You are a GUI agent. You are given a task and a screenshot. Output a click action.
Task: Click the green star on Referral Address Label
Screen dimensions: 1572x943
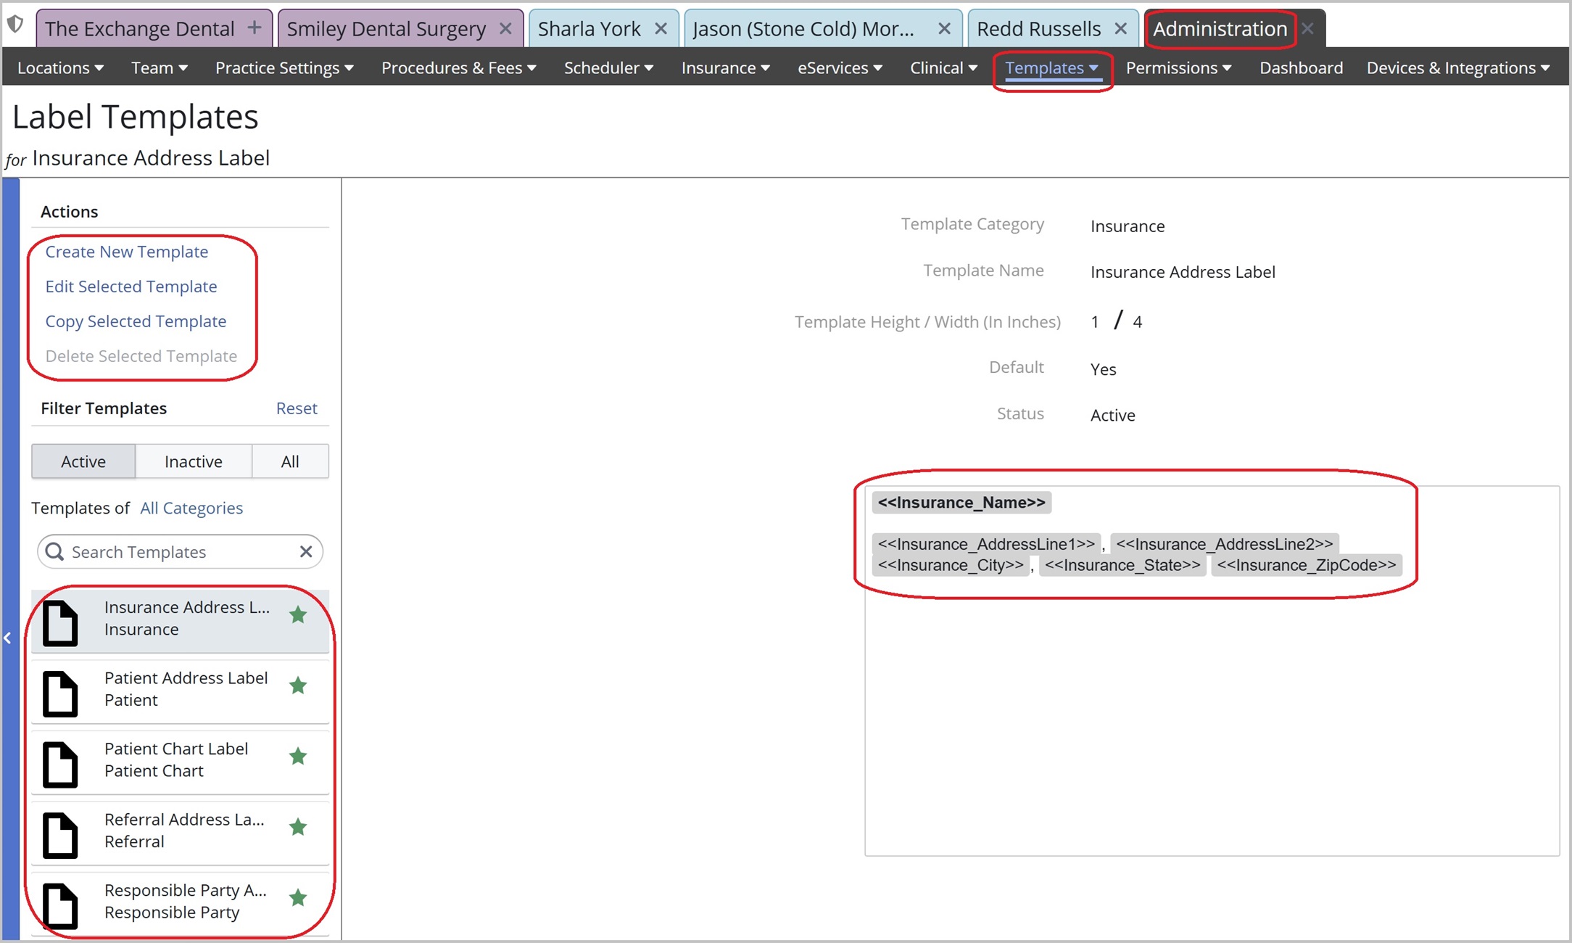[x=298, y=827]
